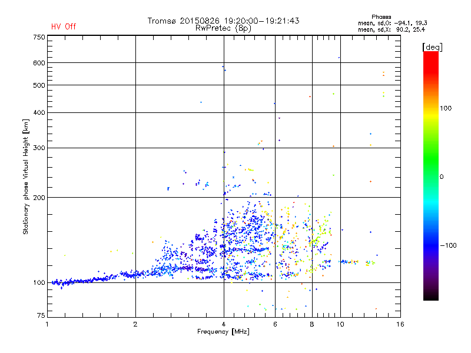Click the x-axis label '8'
471x353 pixels.
[312, 324]
